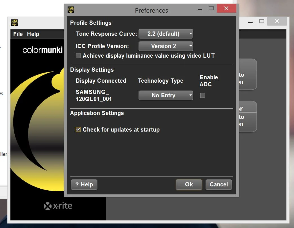Image resolution: width=294 pixels, height=228 pixels.
Task: Click the Enable ADC column label
Action: 209,81
